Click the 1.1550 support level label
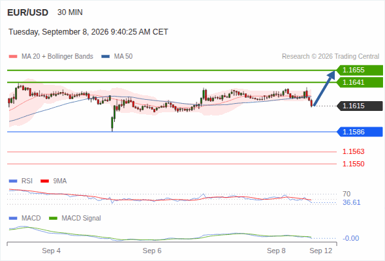This screenshot has height=261, width=385. point(354,164)
